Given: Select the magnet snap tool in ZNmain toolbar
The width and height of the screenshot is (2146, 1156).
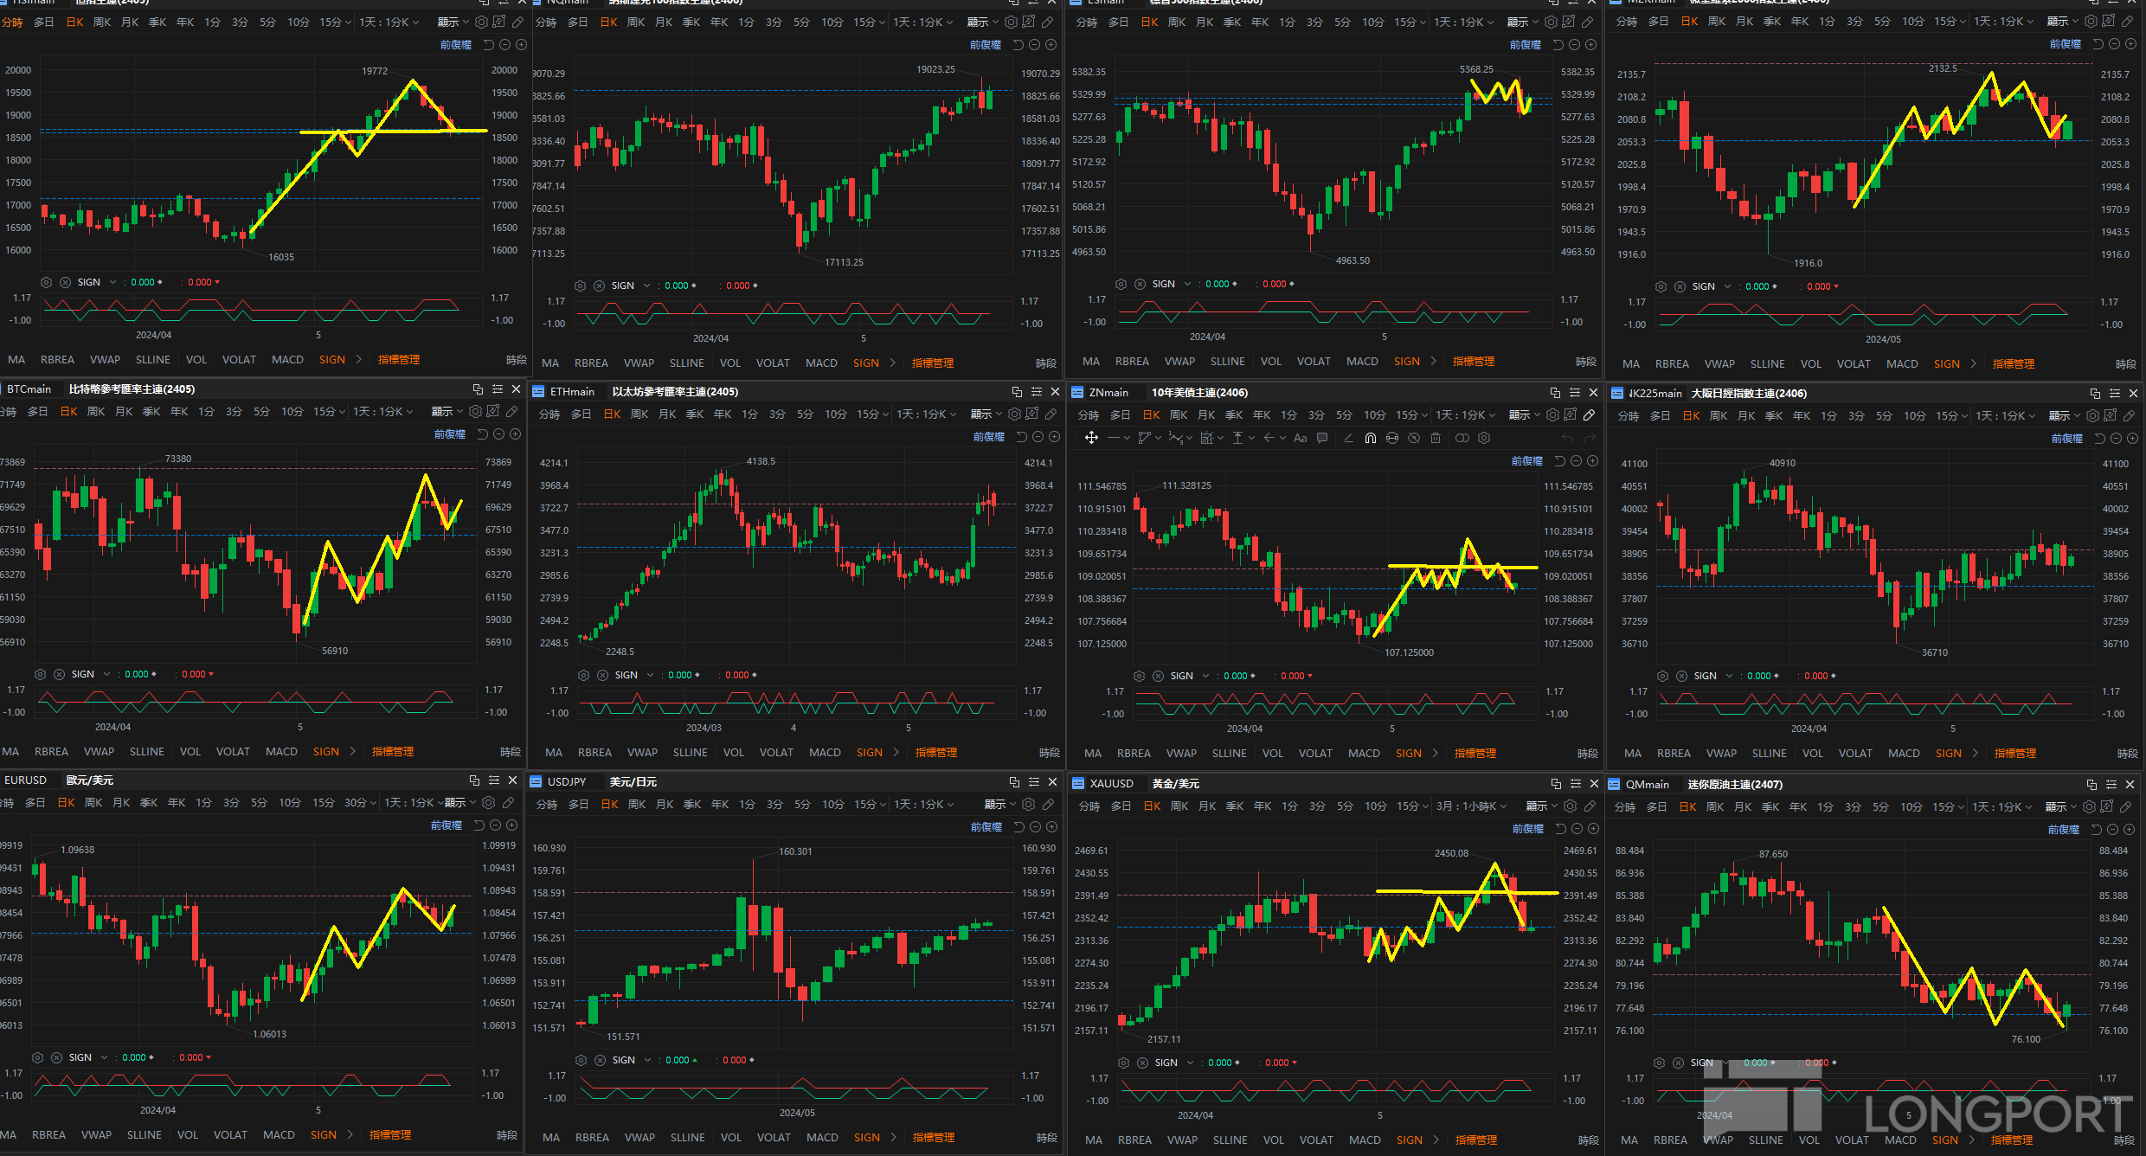Looking at the screenshot, I should (x=1370, y=438).
